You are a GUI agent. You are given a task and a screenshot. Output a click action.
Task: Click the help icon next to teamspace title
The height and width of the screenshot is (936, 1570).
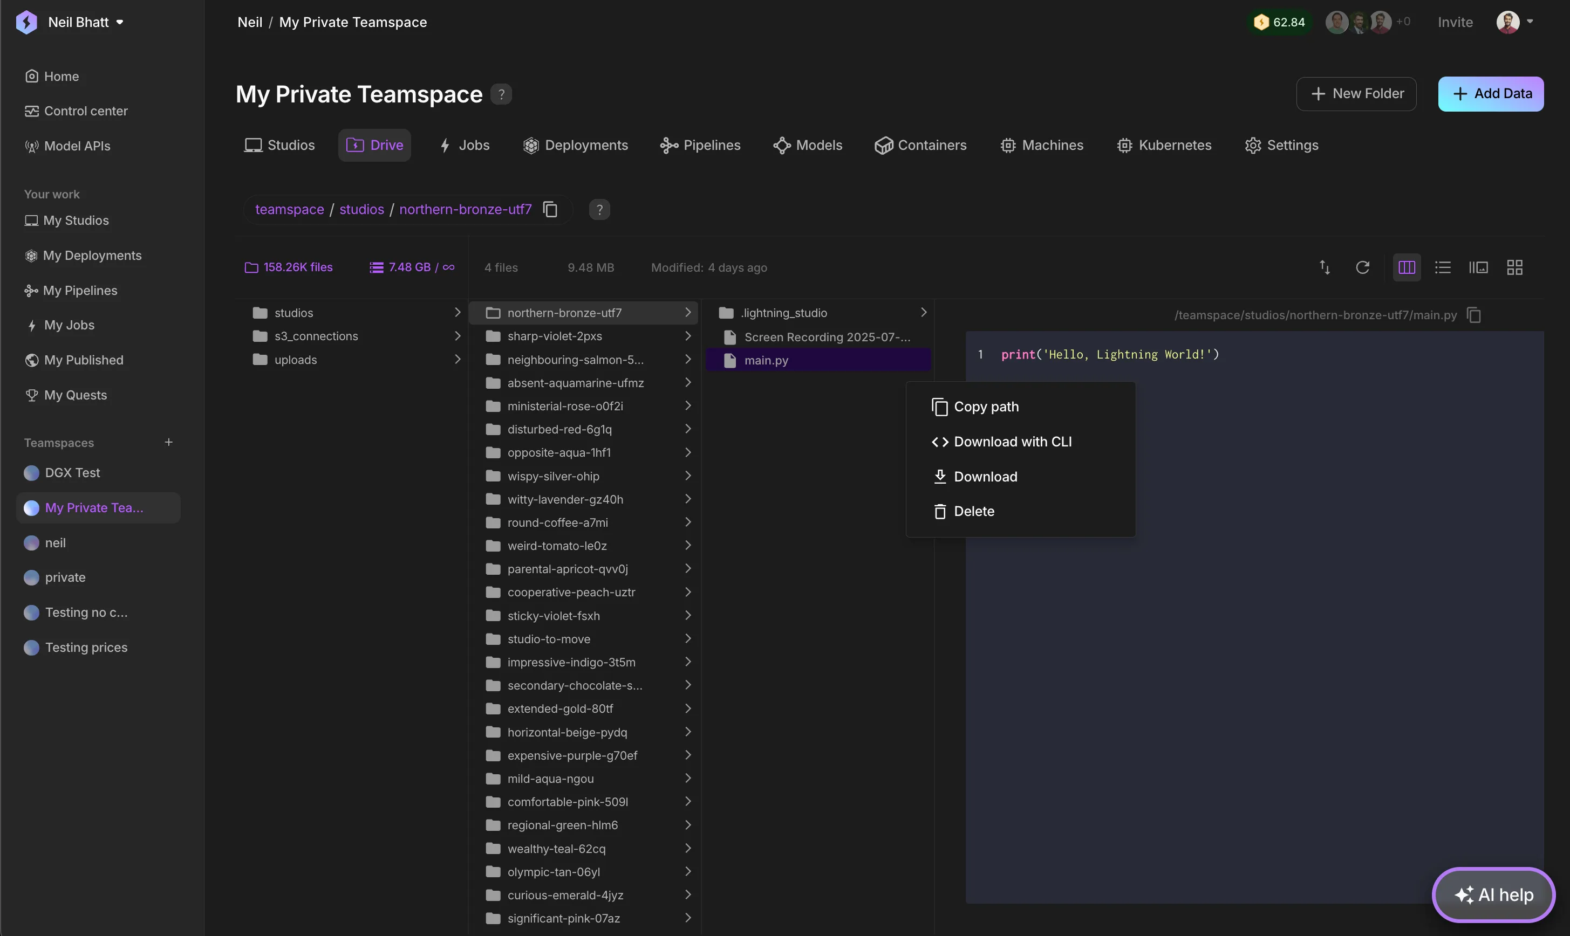[501, 94]
